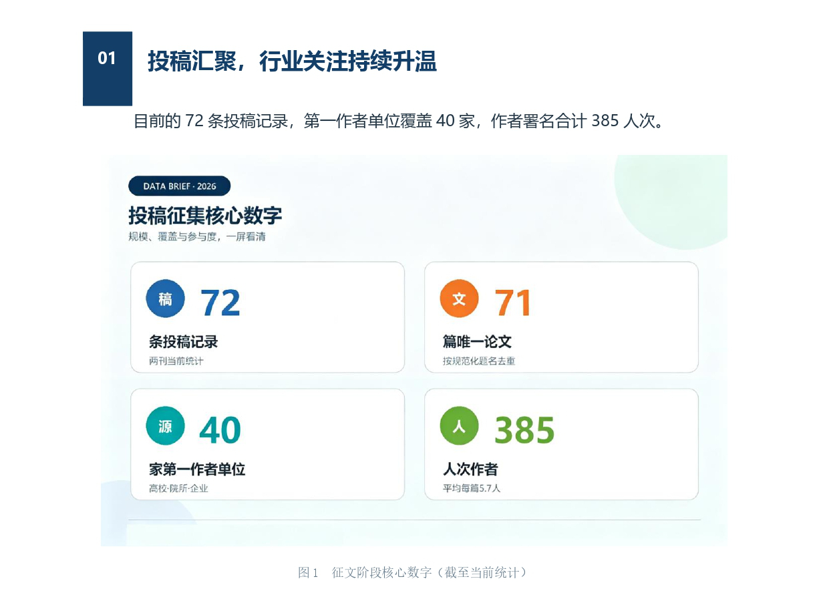Click the label 人次作者
This screenshot has width=829, height=593.
point(470,469)
